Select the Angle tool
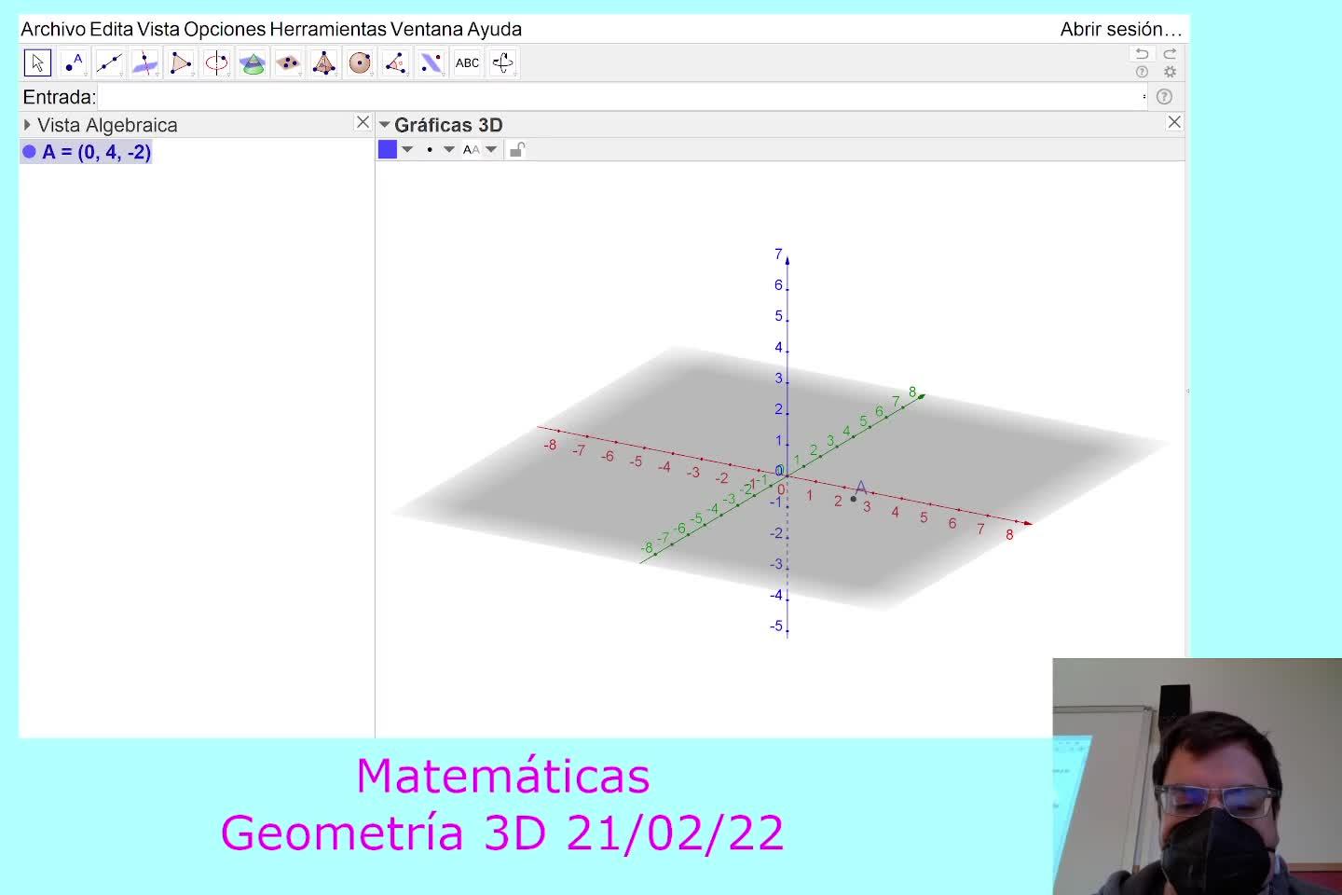 click(x=395, y=63)
